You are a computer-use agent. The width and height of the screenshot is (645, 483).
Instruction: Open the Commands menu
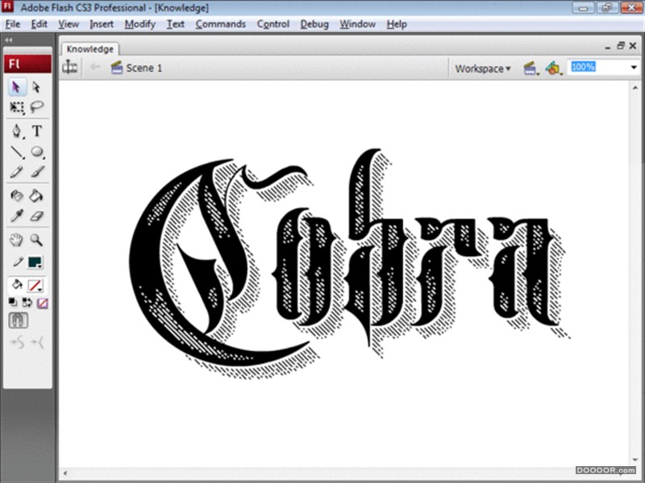pos(220,24)
